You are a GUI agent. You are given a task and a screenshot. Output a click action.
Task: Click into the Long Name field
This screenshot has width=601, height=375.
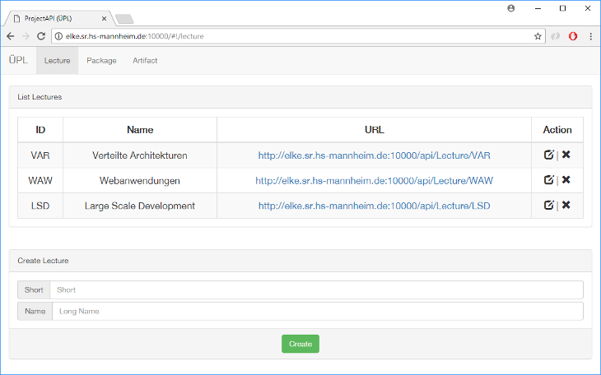pyautogui.click(x=317, y=311)
